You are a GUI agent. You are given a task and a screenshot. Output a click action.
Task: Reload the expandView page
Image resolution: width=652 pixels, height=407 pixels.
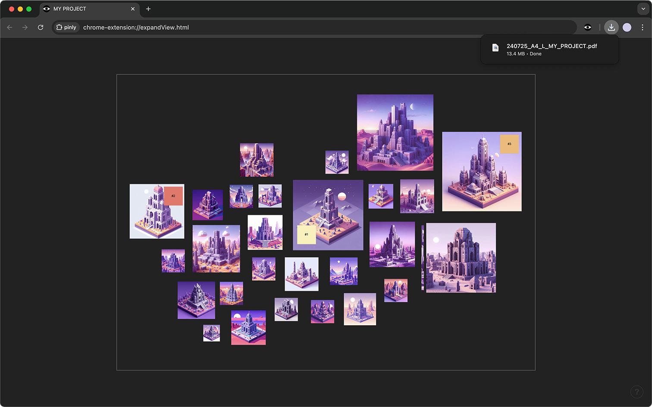41,27
